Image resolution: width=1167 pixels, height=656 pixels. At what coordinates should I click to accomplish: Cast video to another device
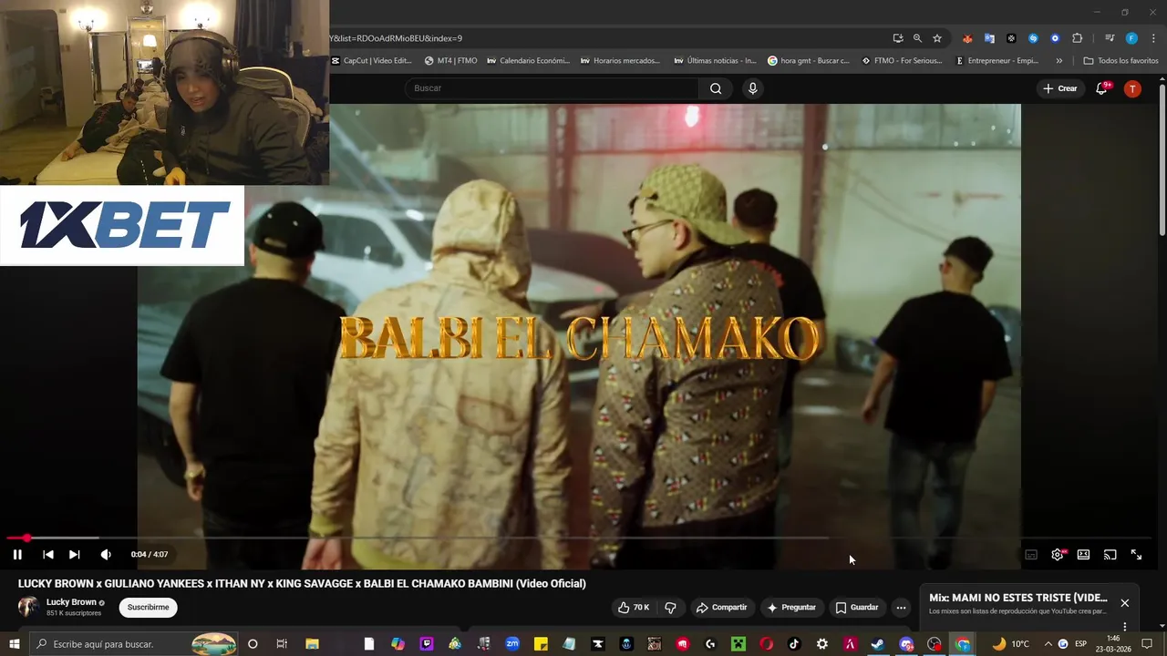tap(1110, 554)
